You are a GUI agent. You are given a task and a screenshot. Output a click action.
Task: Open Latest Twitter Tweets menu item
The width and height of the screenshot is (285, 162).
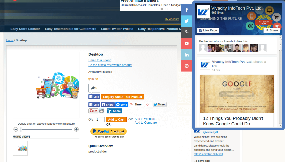coord(117,29)
